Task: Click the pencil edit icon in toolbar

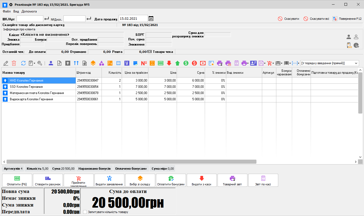Action: pyautogui.click(x=6, y=63)
